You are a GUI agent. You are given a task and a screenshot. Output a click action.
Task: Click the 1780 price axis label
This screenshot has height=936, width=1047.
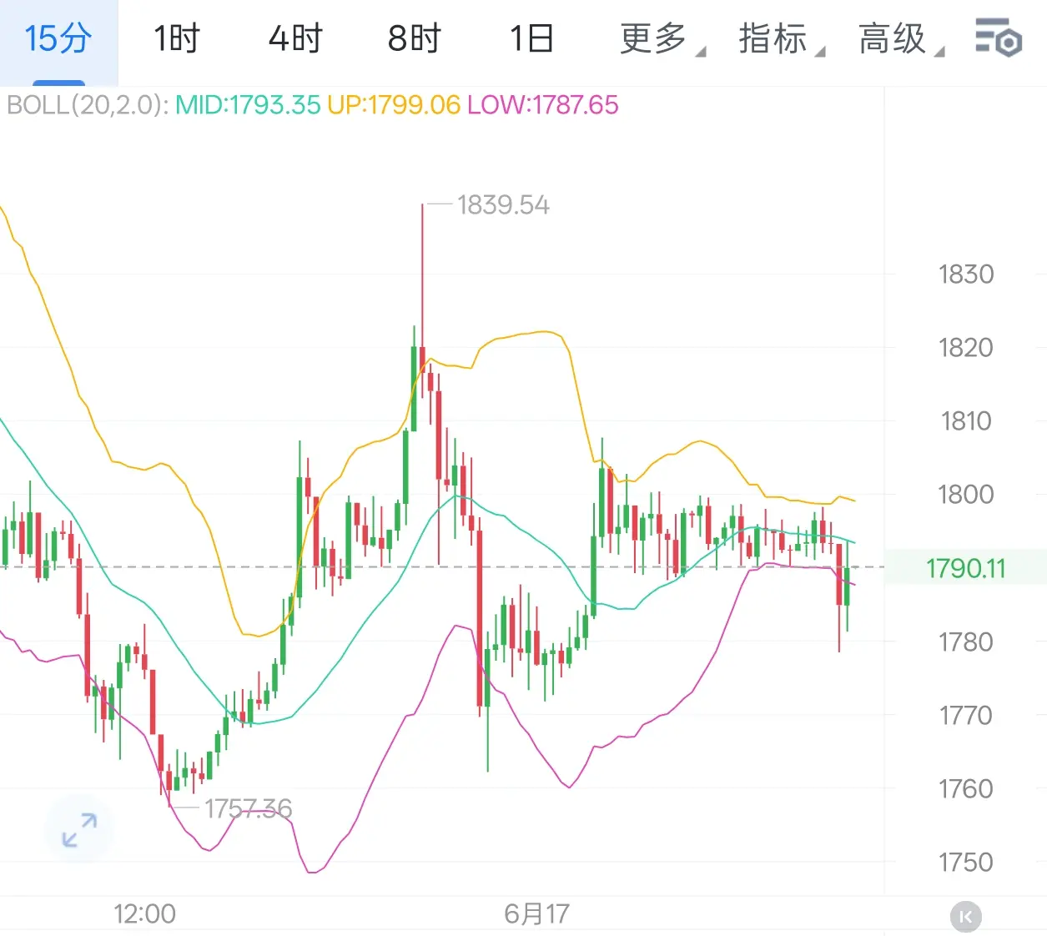pyautogui.click(x=966, y=642)
